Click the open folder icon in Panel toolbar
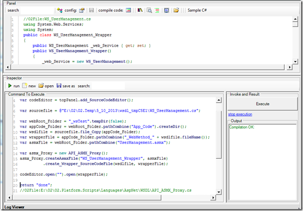 [x=176, y=10]
